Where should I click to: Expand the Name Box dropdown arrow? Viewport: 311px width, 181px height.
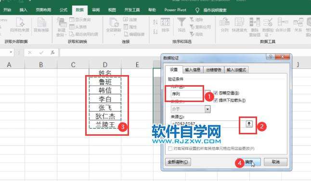(x=11, y=52)
